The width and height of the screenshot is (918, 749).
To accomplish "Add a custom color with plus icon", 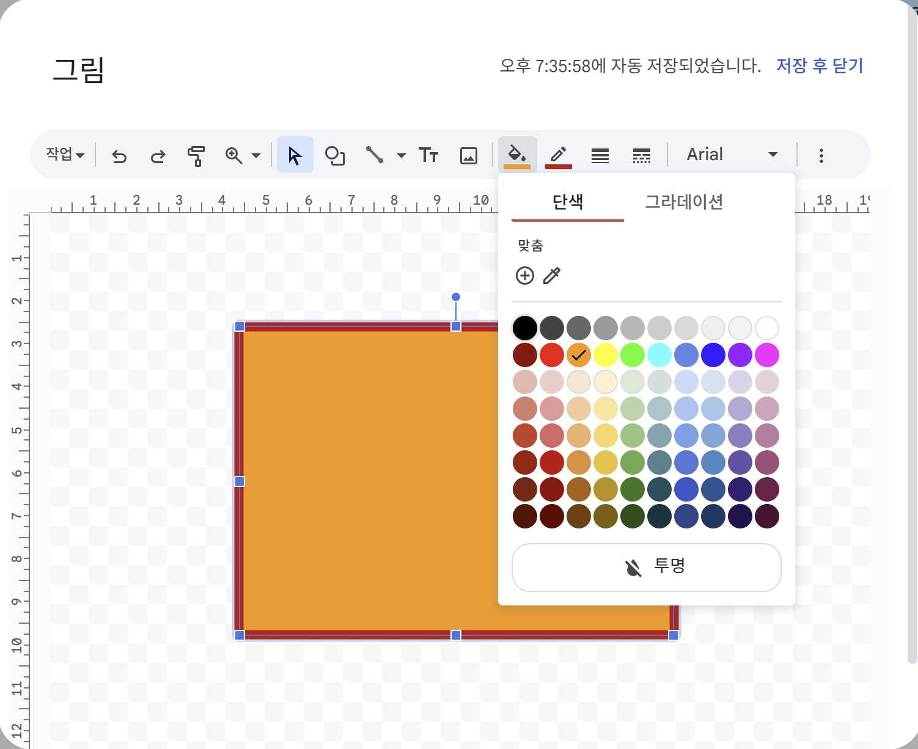I will click(x=525, y=276).
